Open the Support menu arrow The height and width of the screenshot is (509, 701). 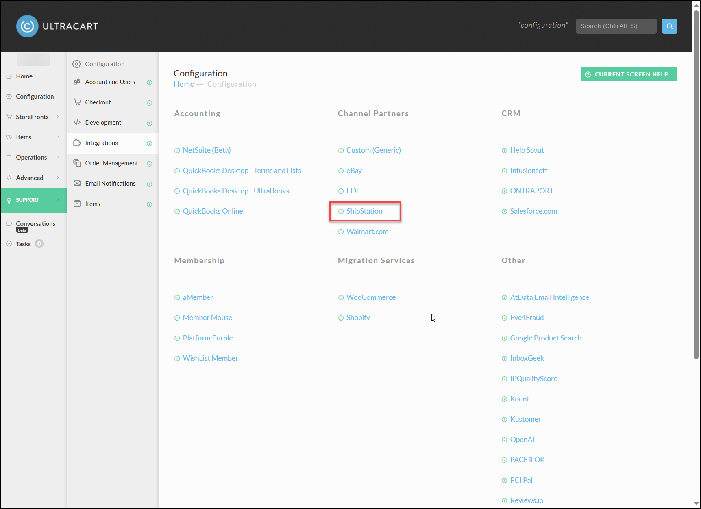pos(58,200)
